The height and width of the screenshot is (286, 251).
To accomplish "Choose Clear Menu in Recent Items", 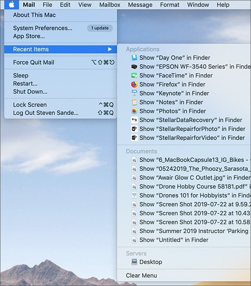I will 184,275.
